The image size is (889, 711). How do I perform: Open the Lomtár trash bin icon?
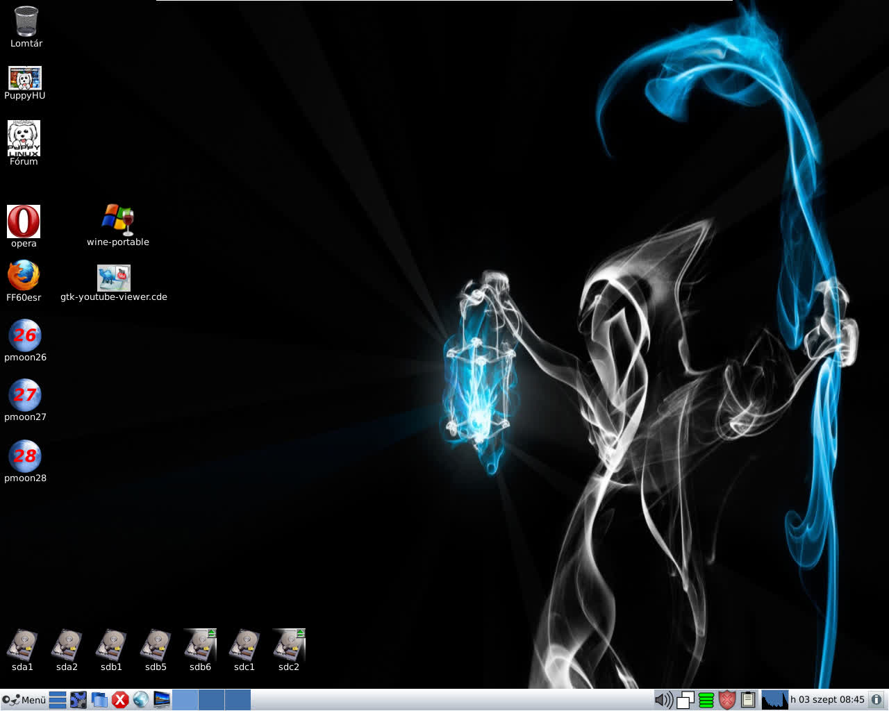click(x=26, y=21)
